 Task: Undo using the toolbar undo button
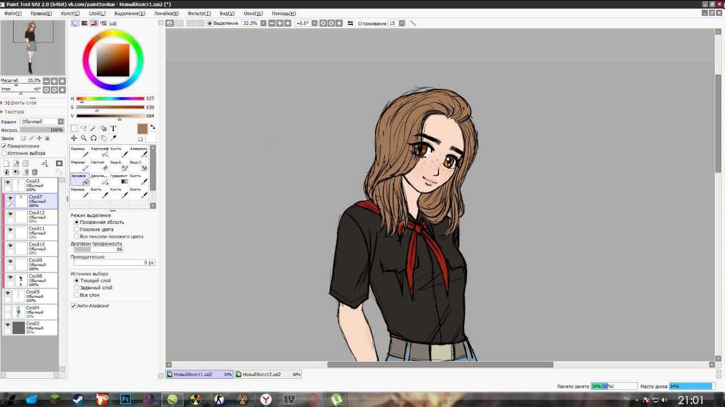pos(169,23)
